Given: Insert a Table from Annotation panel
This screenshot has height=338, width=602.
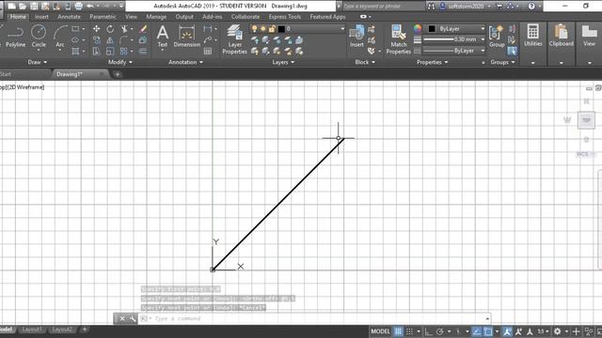Looking at the screenshot, I should [x=208, y=51].
